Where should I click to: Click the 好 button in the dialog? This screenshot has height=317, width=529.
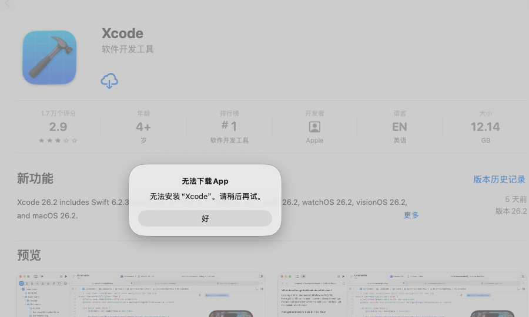click(205, 218)
